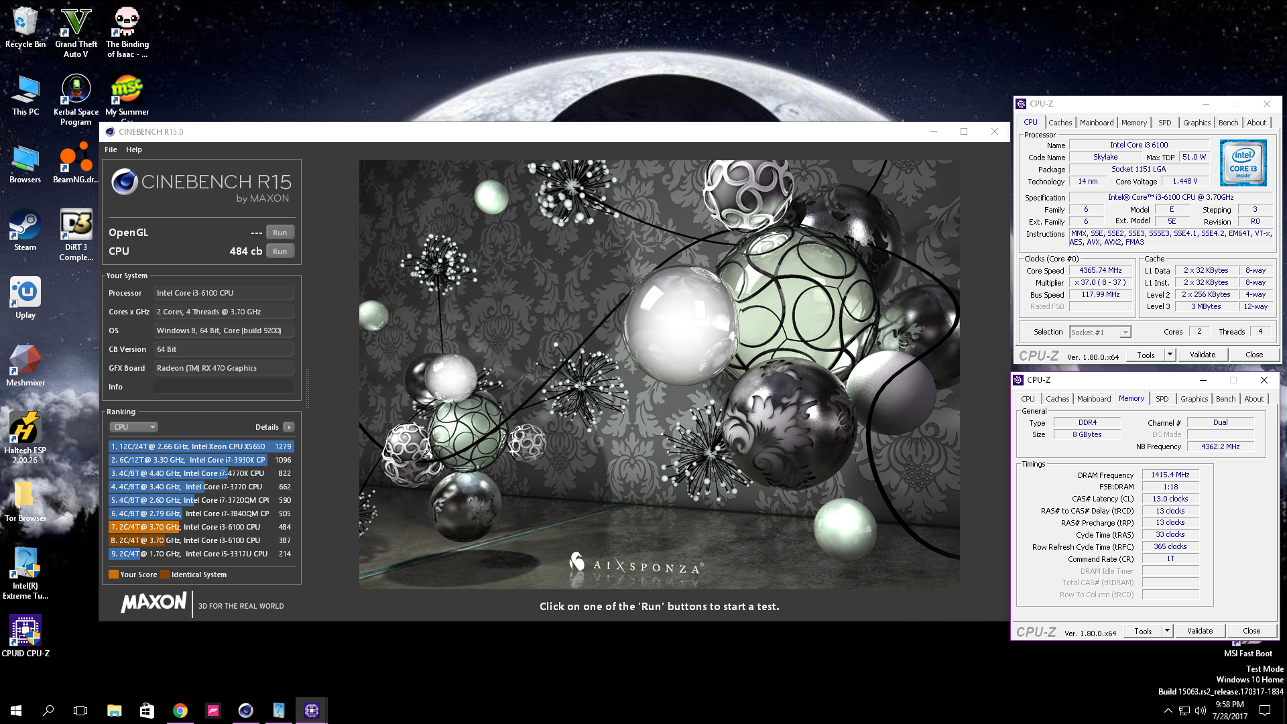Switch to Mainboard tab in upper CPU-Z

pos(1097,123)
